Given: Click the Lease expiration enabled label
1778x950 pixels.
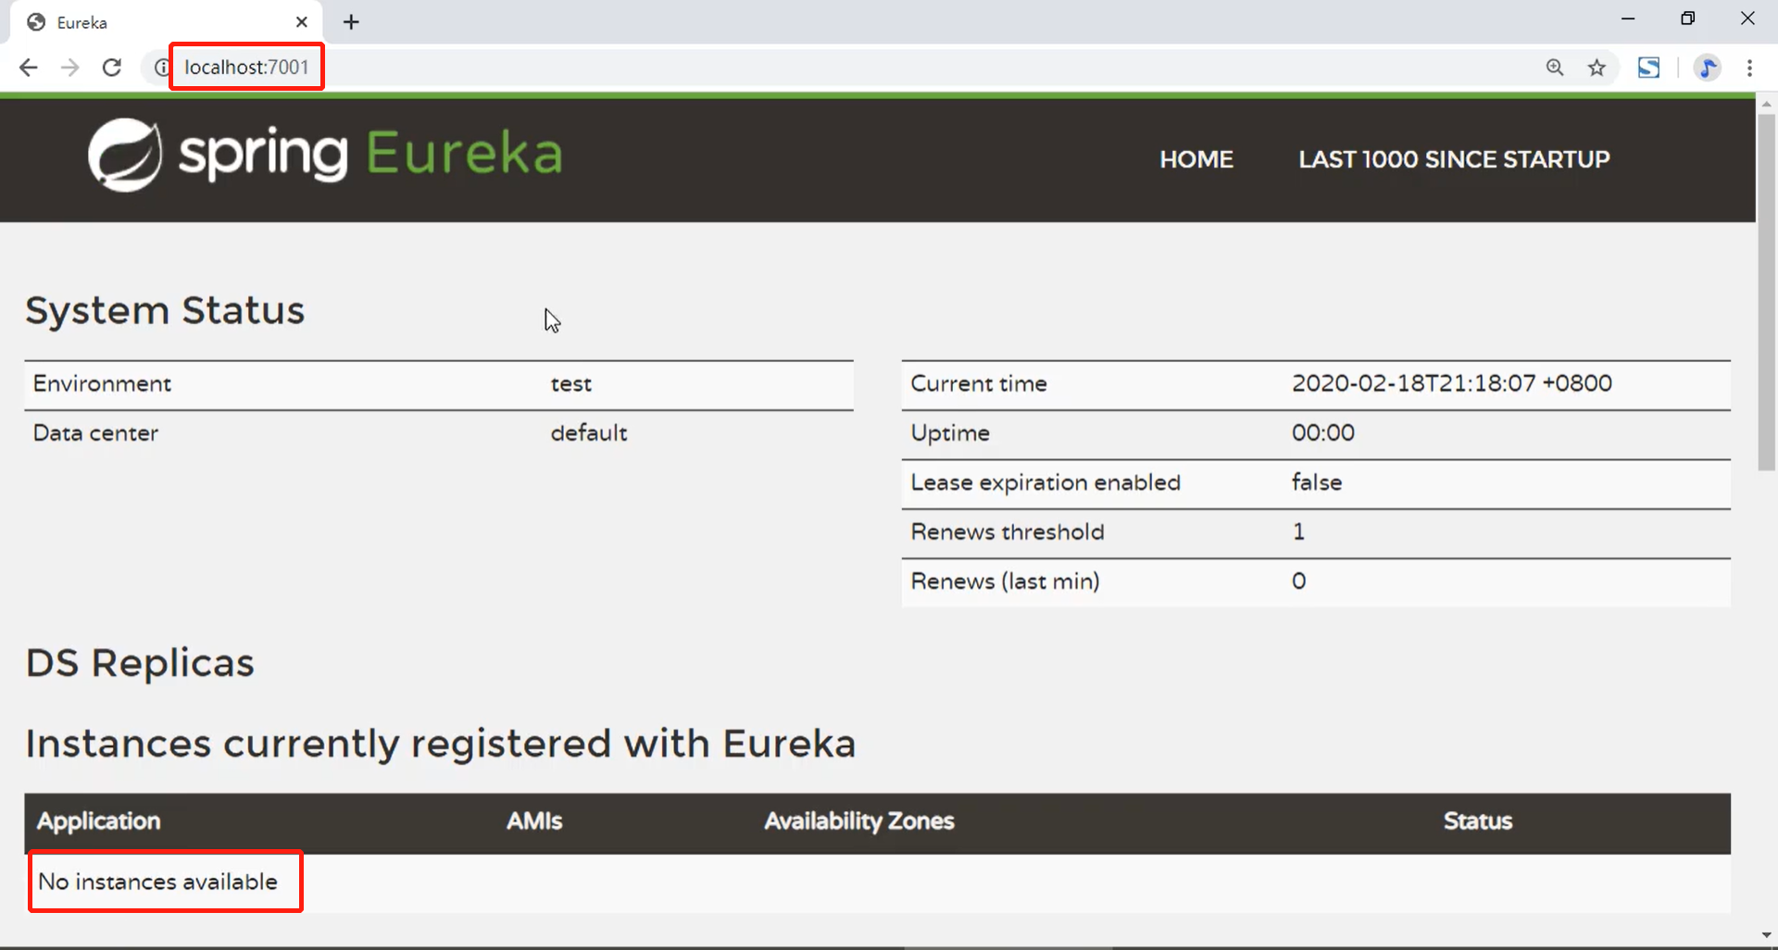Looking at the screenshot, I should point(1046,482).
